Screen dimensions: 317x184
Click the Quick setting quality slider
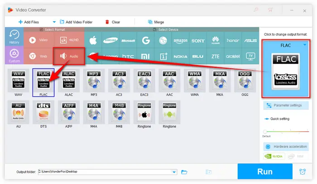(x=286, y=132)
